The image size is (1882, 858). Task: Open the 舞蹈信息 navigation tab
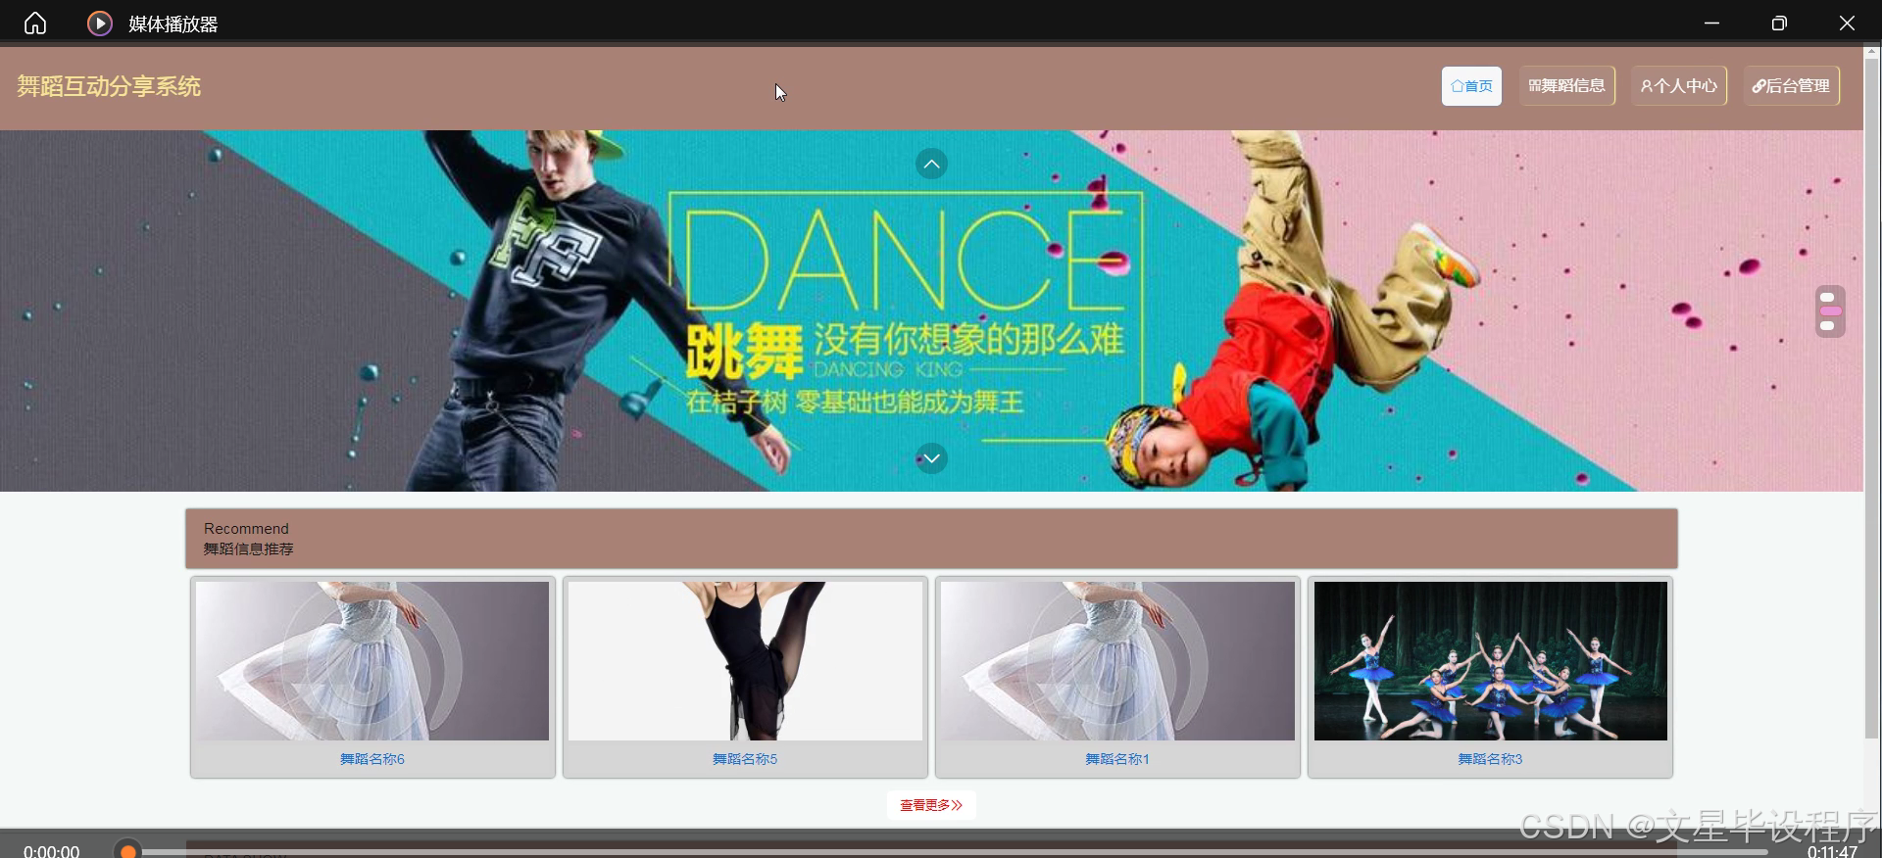point(1566,86)
